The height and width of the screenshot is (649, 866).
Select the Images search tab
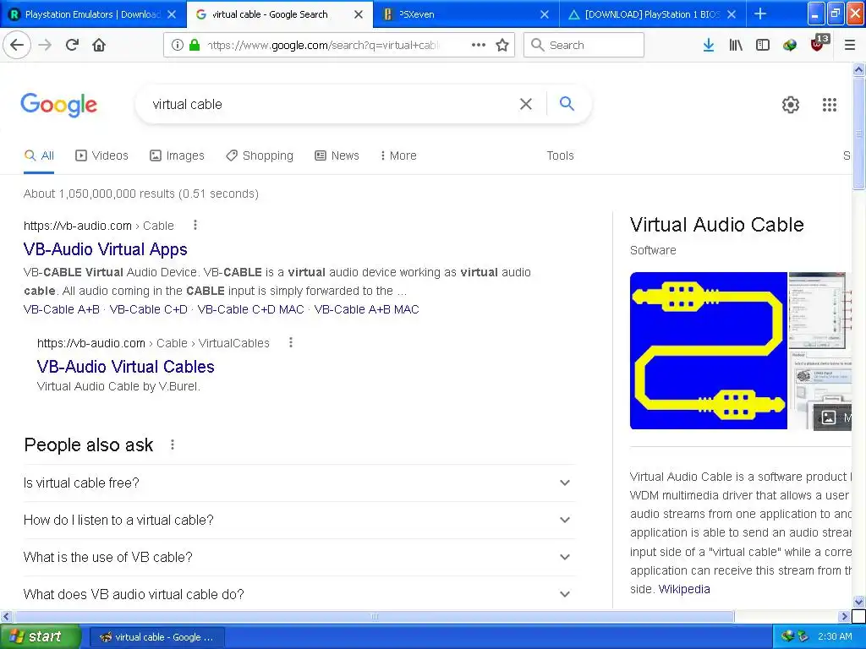(177, 155)
